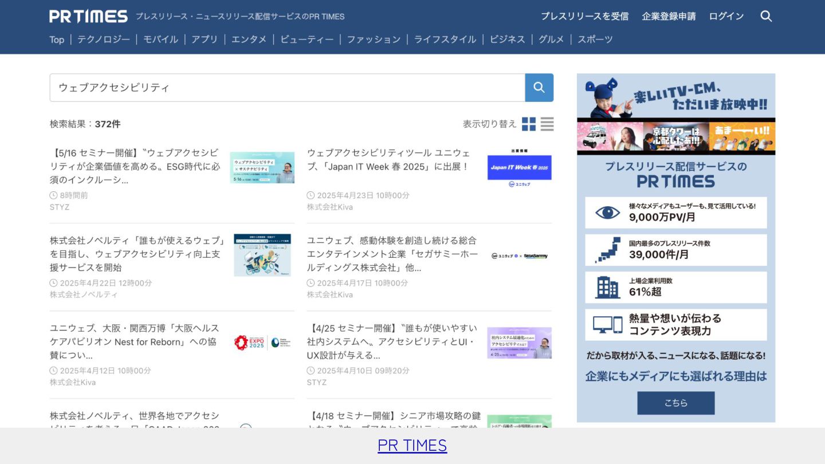Viewport: 825px width, 464px height.
Task: Open 株式会社ノベルティ 誰もが使えるウェブ article
Action: tap(137, 254)
